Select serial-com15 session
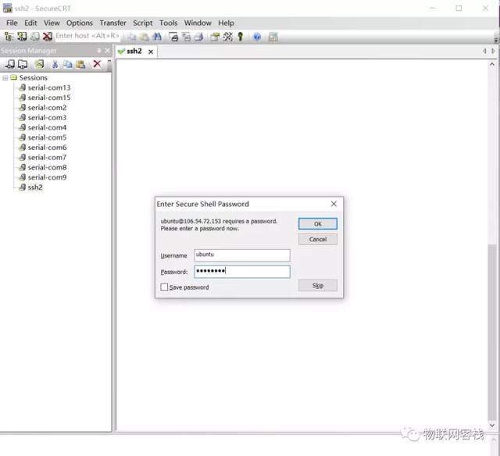 click(x=45, y=98)
